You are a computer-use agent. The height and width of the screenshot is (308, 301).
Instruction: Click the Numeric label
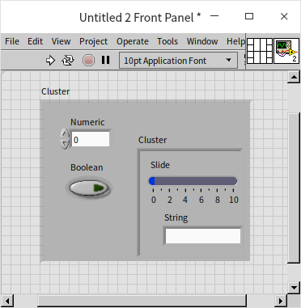point(87,122)
